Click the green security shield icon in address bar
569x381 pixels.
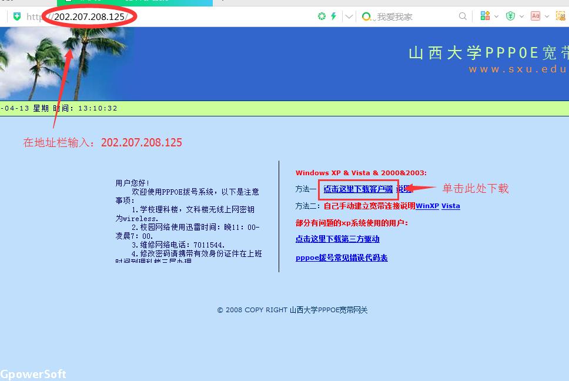click(17, 16)
